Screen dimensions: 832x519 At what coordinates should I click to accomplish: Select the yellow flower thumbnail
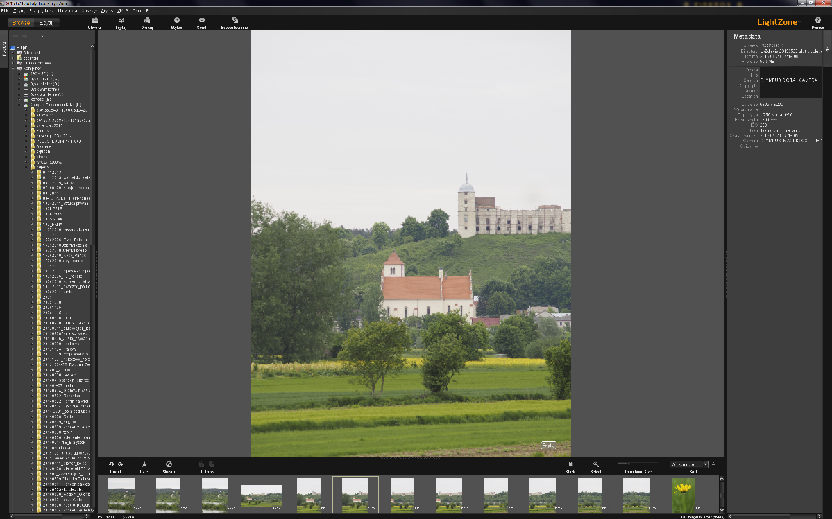pos(684,495)
